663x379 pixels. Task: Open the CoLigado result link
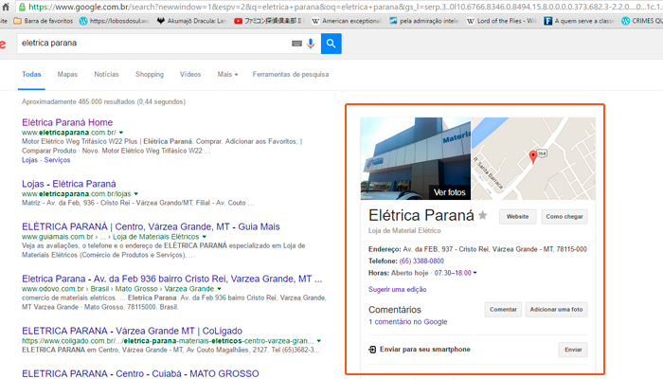coord(132,332)
